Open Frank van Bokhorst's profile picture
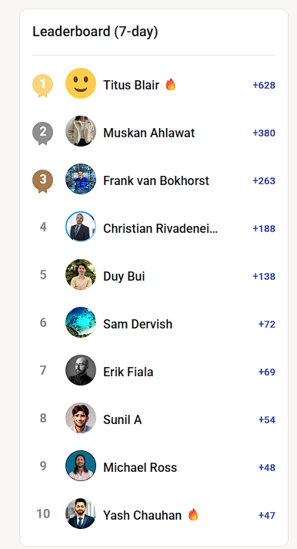This screenshot has width=297, height=549. pyautogui.click(x=81, y=179)
